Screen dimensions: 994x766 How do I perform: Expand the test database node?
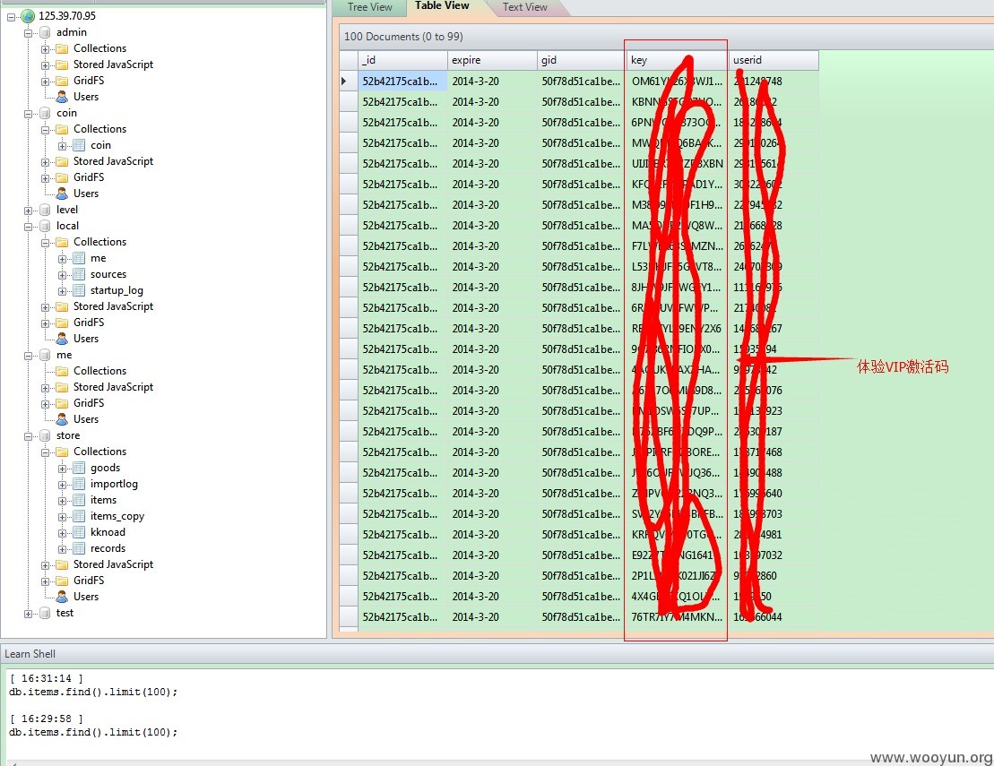28,614
